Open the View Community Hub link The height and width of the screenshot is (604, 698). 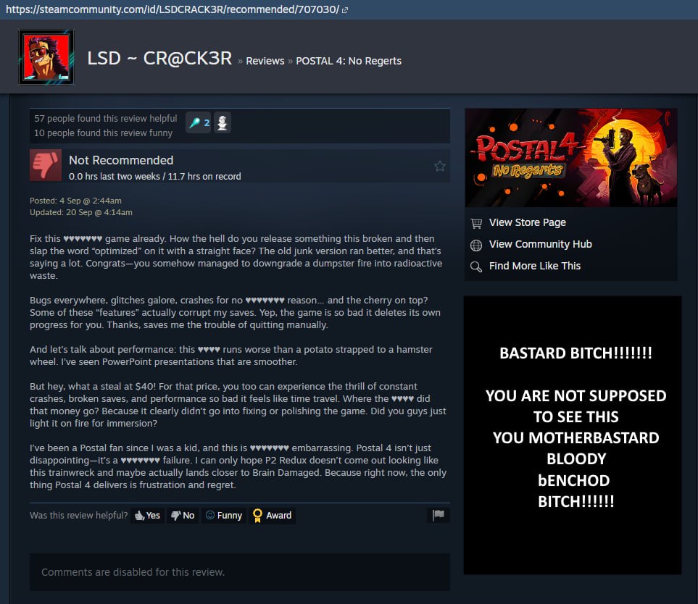[540, 244]
